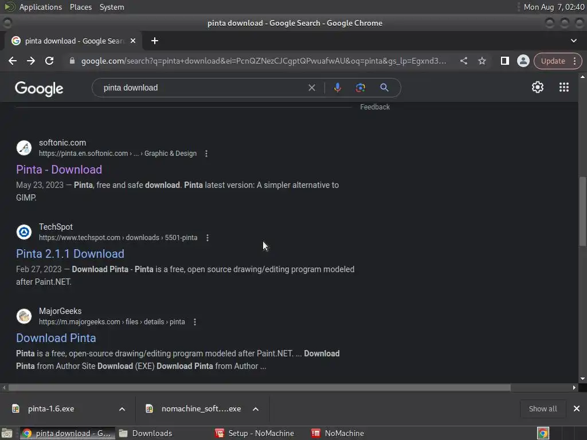Open the Applications menu
587x440 pixels.
coord(41,7)
